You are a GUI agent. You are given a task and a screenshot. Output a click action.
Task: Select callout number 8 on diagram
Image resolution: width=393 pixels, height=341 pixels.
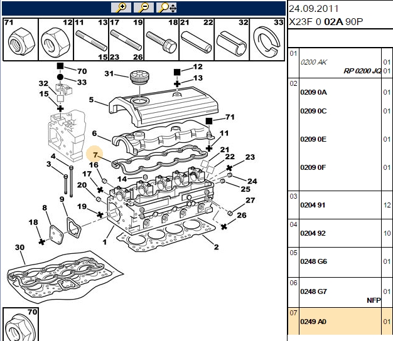45,207
